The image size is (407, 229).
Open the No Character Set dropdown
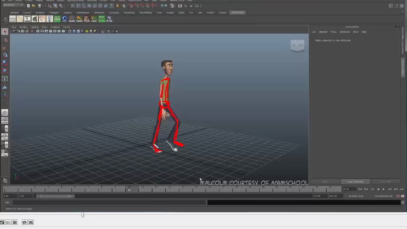tap(383, 196)
